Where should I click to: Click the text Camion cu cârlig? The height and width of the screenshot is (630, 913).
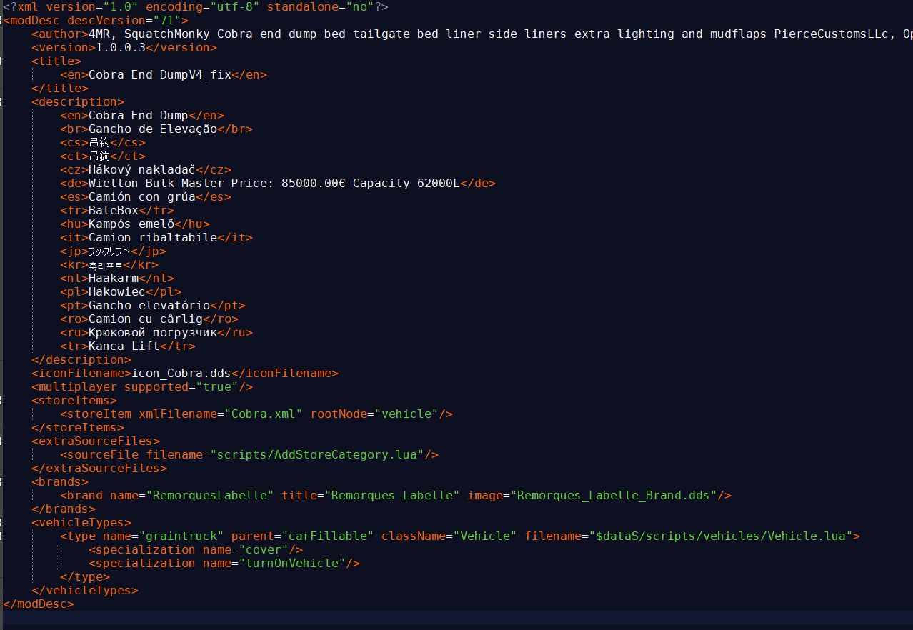click(146, 319)
